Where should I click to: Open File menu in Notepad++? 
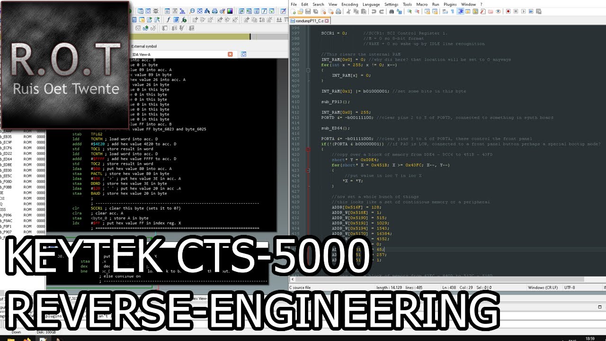tap(294, 4)
